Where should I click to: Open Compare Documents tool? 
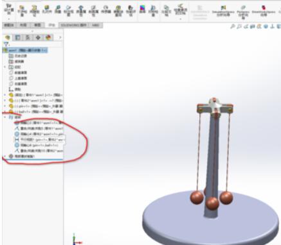pyautogui.click(x=166, y=11)
